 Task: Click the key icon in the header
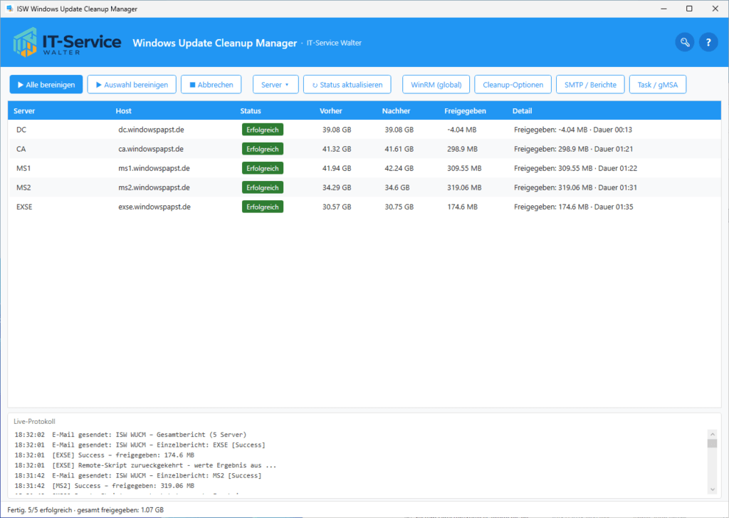684,42
